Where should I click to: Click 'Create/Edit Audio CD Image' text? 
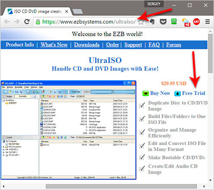tap(172, 169)
